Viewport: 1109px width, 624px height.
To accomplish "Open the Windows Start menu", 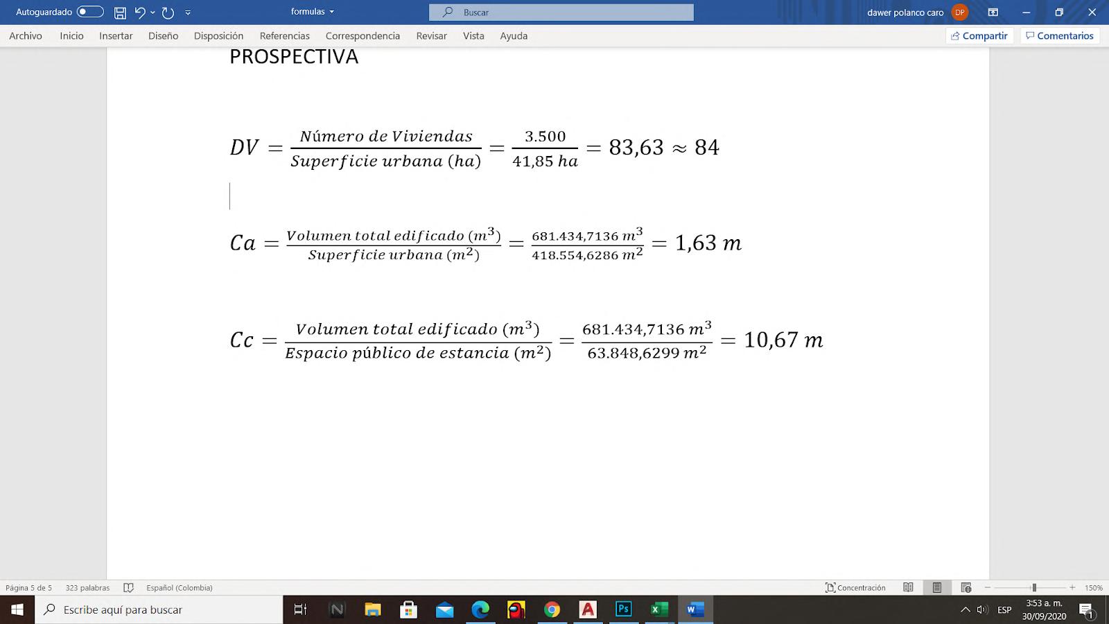I will point(17,609).
